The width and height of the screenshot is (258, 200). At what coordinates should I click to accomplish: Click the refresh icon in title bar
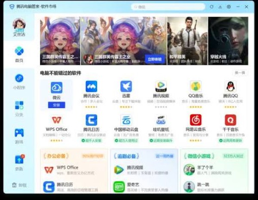[x=212, y=7]
